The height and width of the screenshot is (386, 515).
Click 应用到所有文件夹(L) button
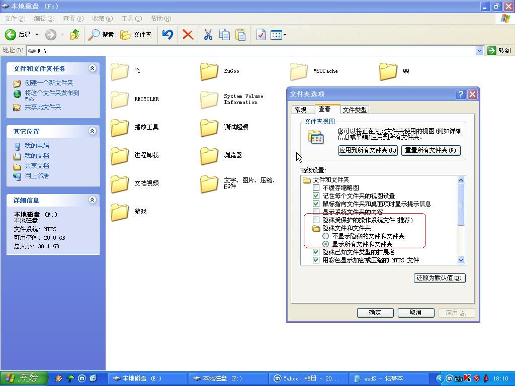(x=368, y=150)
